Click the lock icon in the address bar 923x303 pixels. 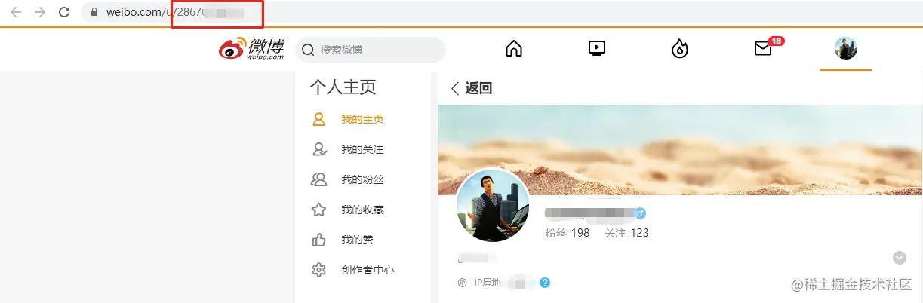tap(94, 12)
